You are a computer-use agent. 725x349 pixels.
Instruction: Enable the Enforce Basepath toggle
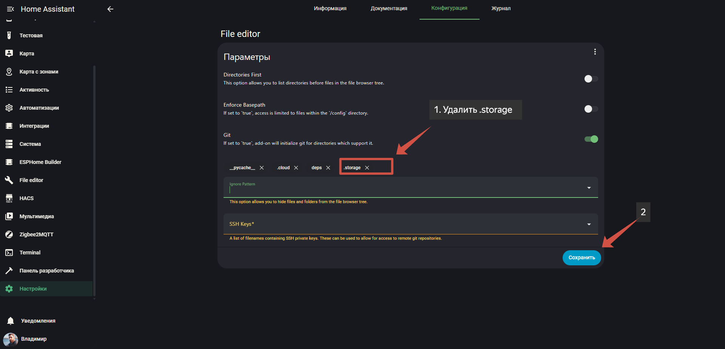(591, 109)
